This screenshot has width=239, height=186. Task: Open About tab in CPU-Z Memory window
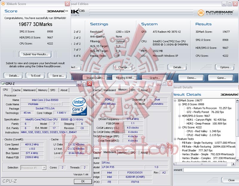[x=144, y=90]
